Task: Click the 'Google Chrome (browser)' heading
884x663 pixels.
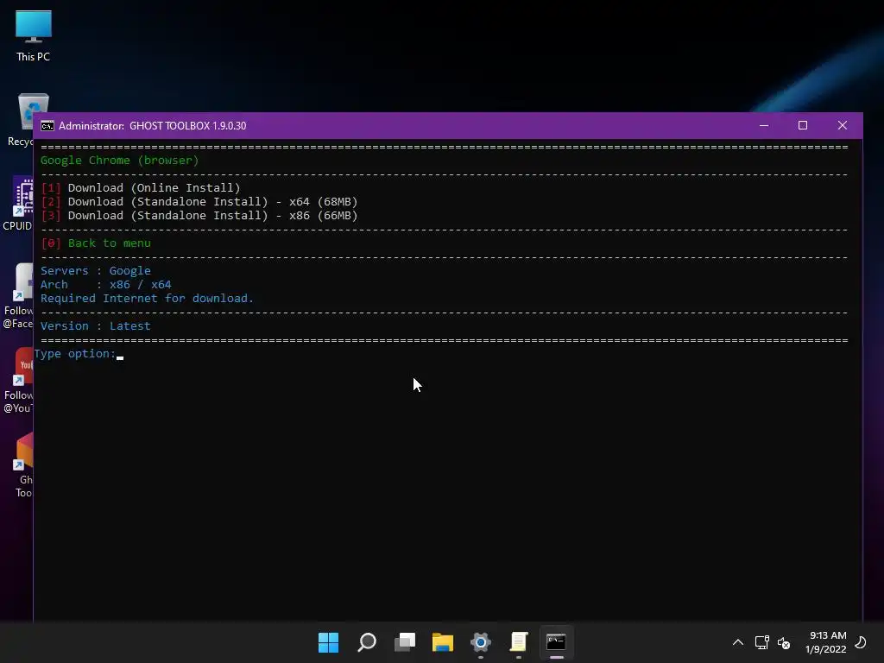Action: pos(119,160)
